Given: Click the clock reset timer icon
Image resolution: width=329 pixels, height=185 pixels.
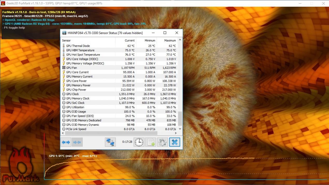Looking at the screenshot, I should pyautogui.click(x=139, y=142).
